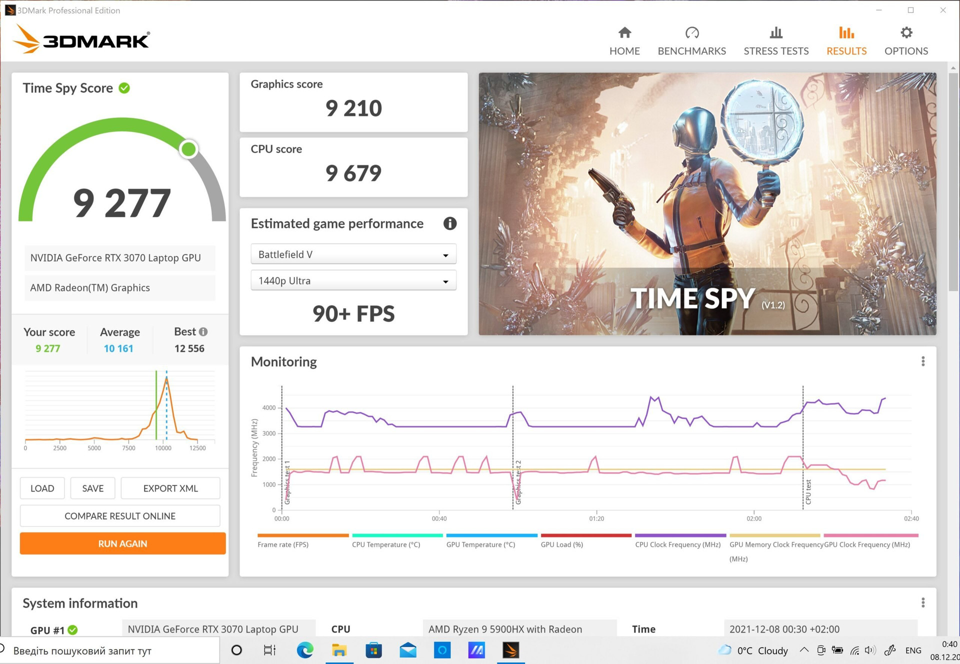
Task: Open the BENCHMARKS tab
Action: pos(691,41)
